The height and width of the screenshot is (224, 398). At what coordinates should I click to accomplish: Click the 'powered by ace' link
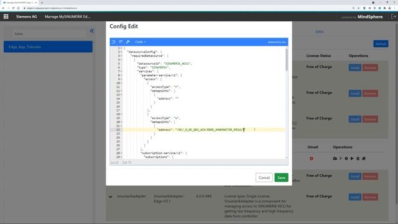pyautogui.click(x=277, y=42)
